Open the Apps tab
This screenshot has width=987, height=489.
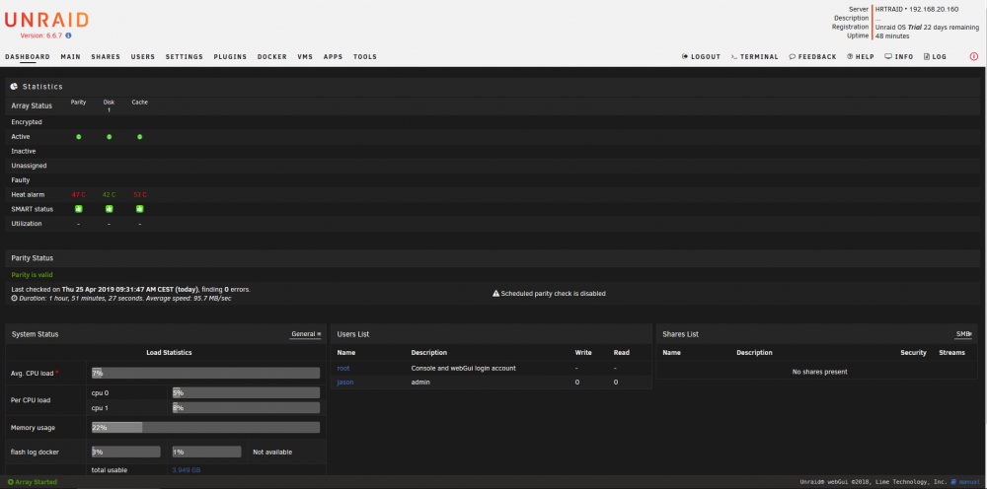pyautogui.click(x=333, y=56)
